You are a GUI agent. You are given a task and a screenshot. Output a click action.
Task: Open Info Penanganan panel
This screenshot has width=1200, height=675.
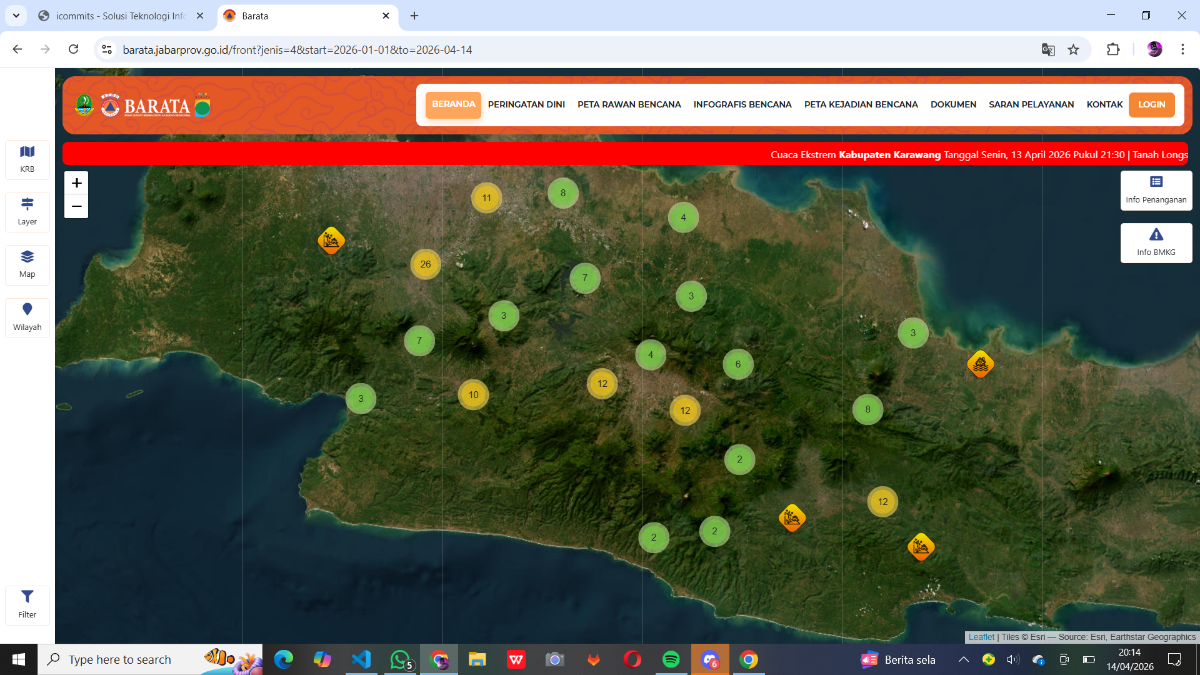(1156, 190)
